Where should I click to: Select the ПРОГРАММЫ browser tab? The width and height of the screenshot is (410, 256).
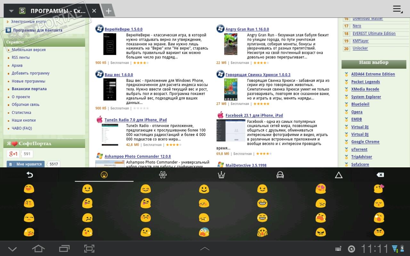click(x=58, y=11)
